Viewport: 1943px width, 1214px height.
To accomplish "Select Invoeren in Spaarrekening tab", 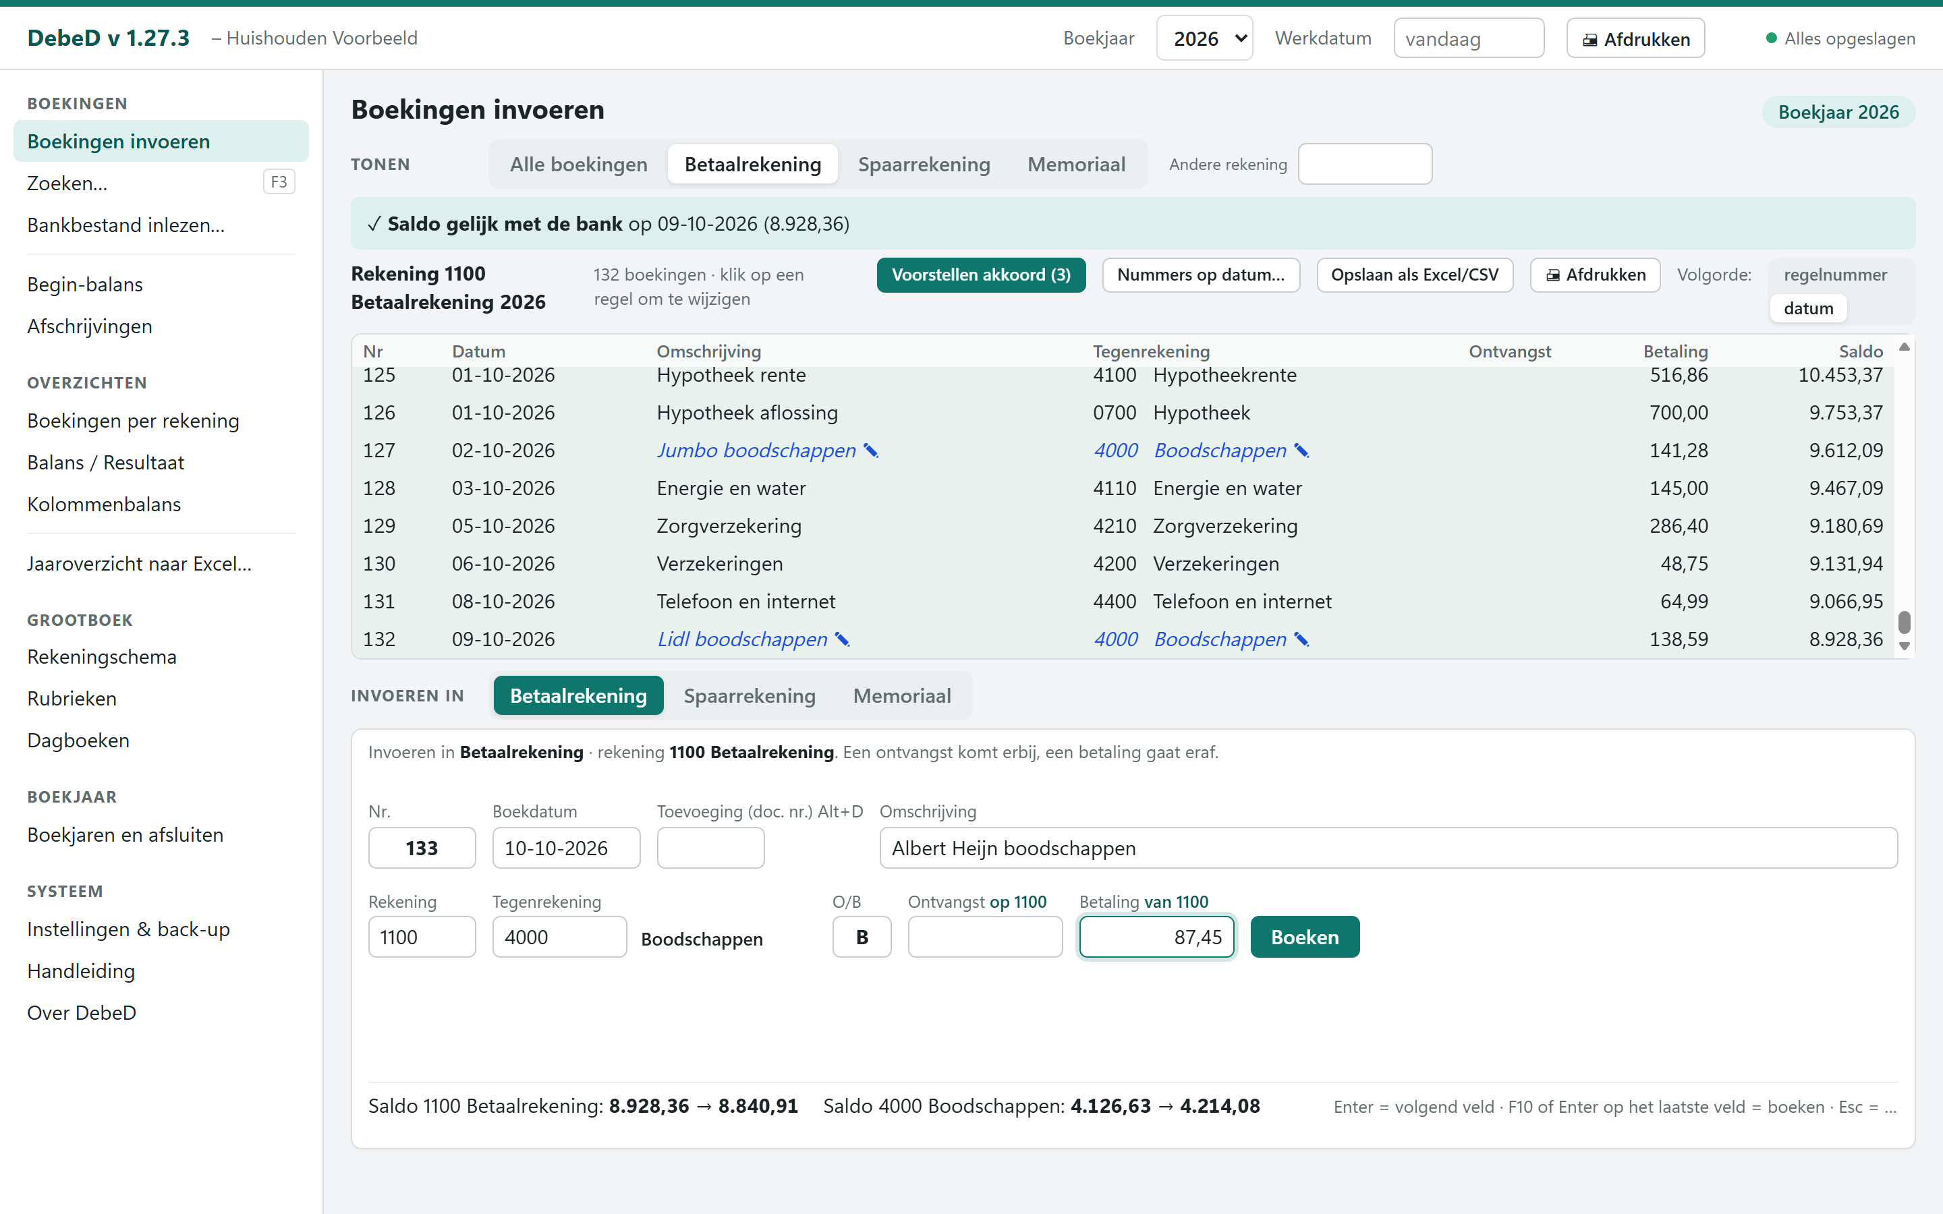I will [749, 695].
